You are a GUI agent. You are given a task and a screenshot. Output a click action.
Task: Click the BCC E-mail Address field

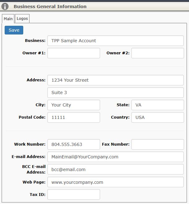pos(115,170)
